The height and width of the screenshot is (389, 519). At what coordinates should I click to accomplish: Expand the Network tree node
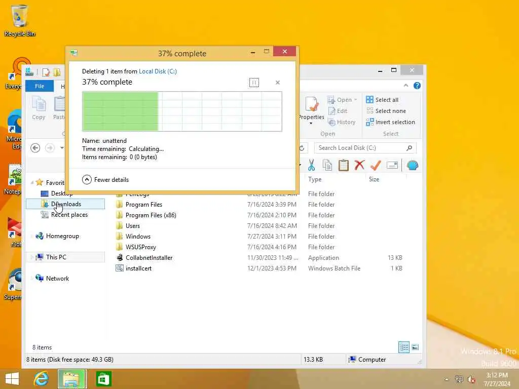(x=32, y=279)
